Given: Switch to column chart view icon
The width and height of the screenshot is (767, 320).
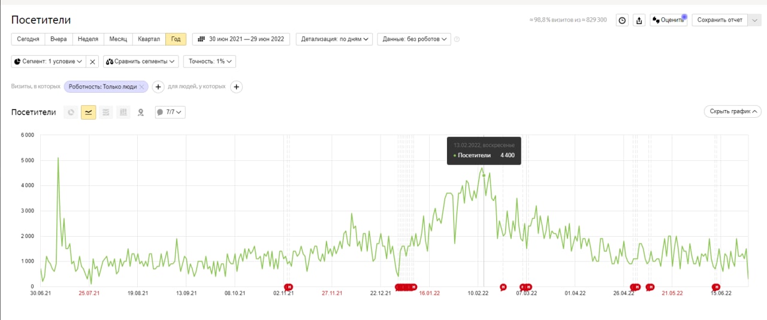Looking at the screenshot, I should [123, 112].
